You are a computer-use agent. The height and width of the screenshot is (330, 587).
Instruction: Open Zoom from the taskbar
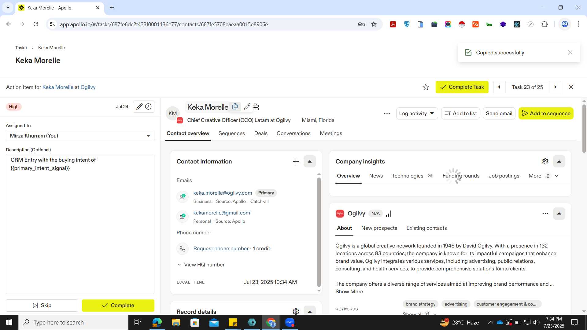click(290, 322)
